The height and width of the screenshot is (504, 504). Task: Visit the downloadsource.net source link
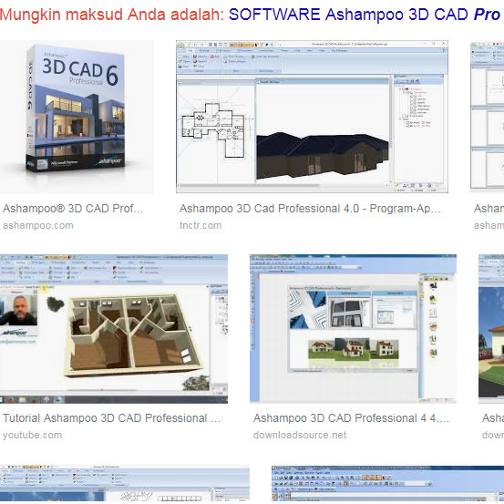(x=300, y=436)
